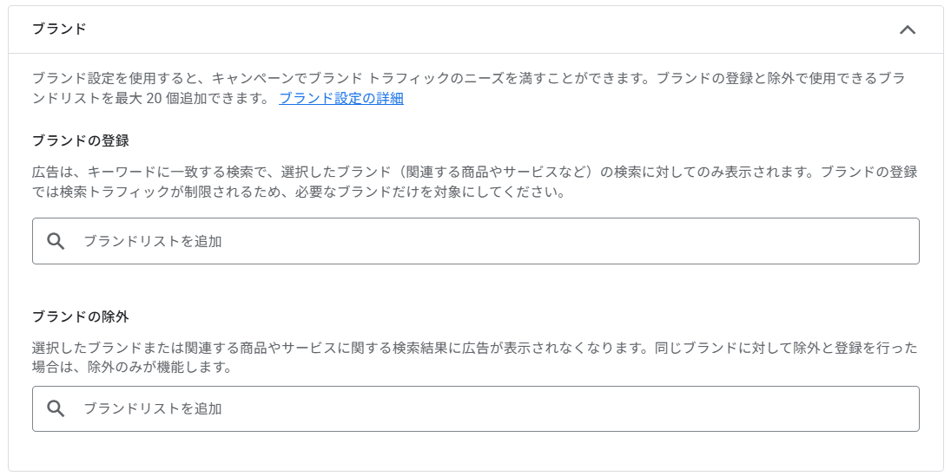Screen dimensions: 951x476
Task: Click the ブランド panel title
Action: pos(59,29)
